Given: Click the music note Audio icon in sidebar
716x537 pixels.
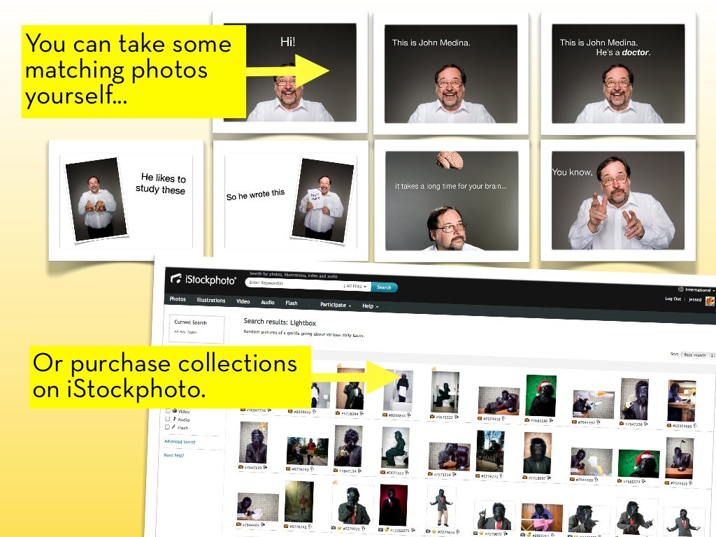Looking at the screenshot, I should (x=174, y=418).
